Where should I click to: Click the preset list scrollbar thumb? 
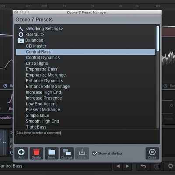(x=157, y=38)
